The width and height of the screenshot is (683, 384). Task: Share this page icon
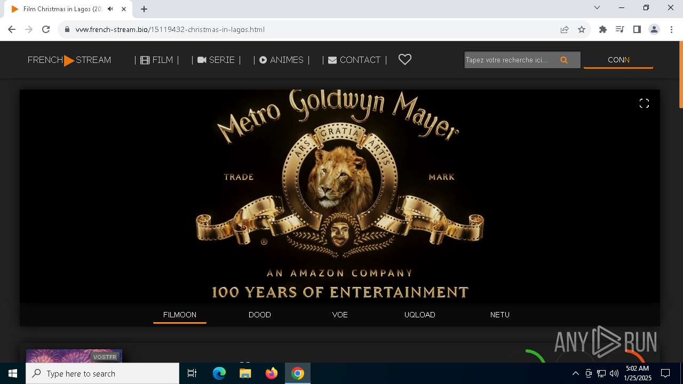565,29
